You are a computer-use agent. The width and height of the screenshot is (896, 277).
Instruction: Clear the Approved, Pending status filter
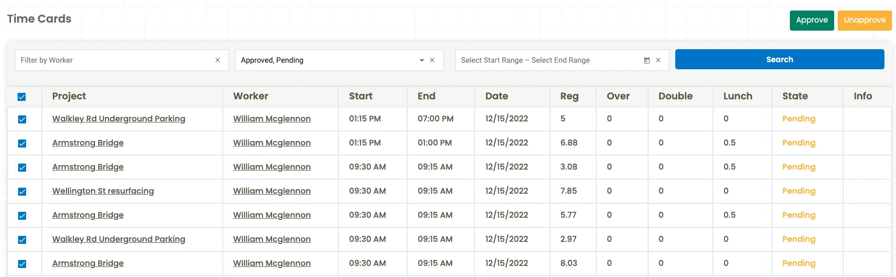pos(432,60)
